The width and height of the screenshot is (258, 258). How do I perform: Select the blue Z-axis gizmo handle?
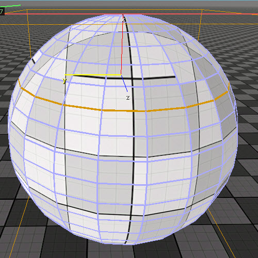point(124,84)
